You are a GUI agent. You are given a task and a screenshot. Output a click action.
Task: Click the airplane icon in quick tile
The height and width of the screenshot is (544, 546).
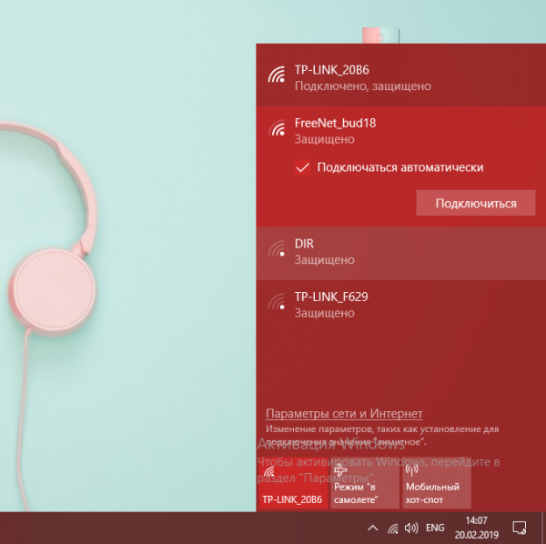(x=340, y=470)
